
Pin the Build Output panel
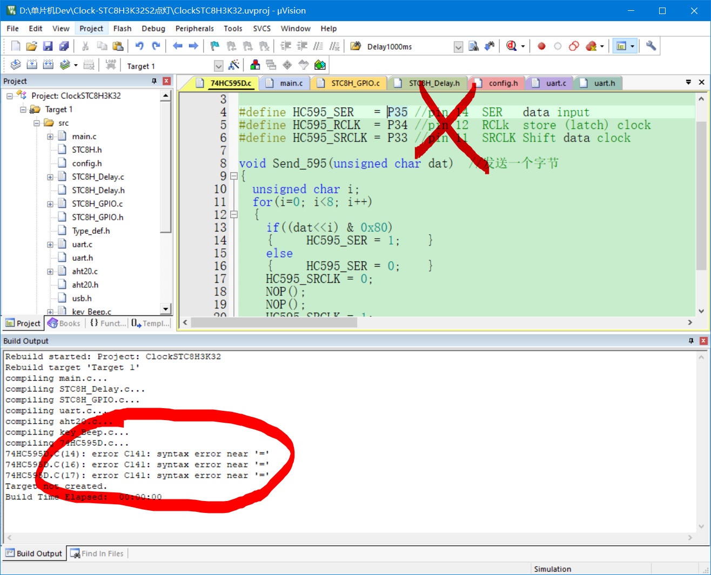pyautogui.click(x=691, y=341)
